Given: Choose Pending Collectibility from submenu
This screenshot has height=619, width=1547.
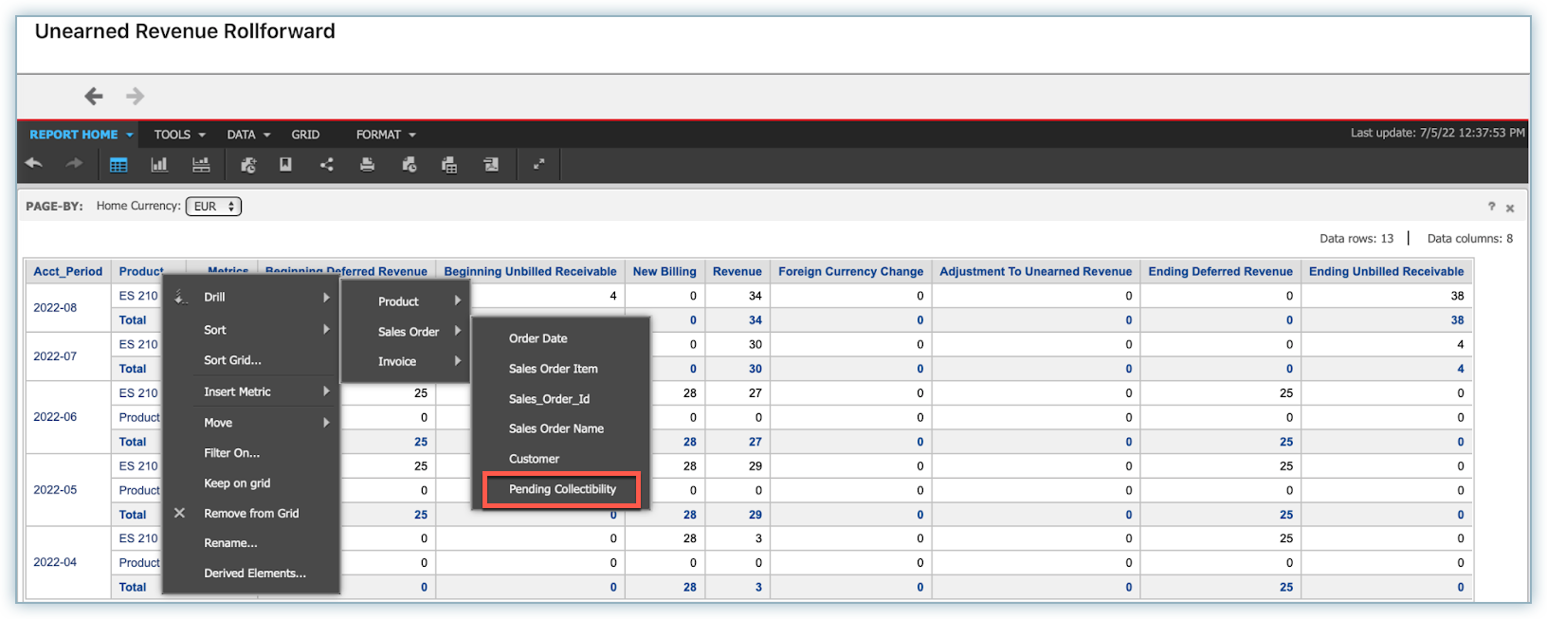Looking at the screenshot, I should [x=562, y=489].
